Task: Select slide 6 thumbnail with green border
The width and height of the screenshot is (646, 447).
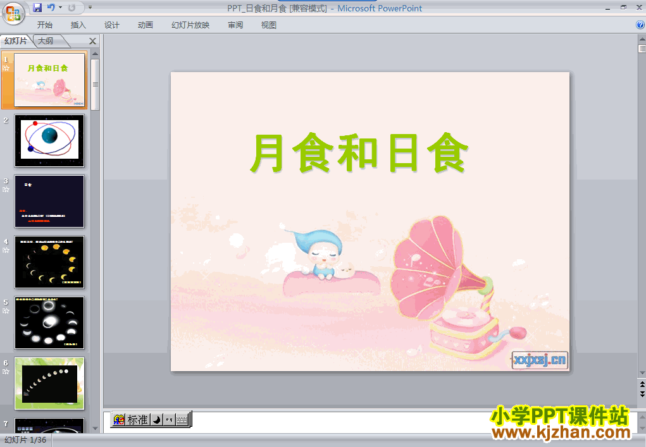Action: point(49,383)
